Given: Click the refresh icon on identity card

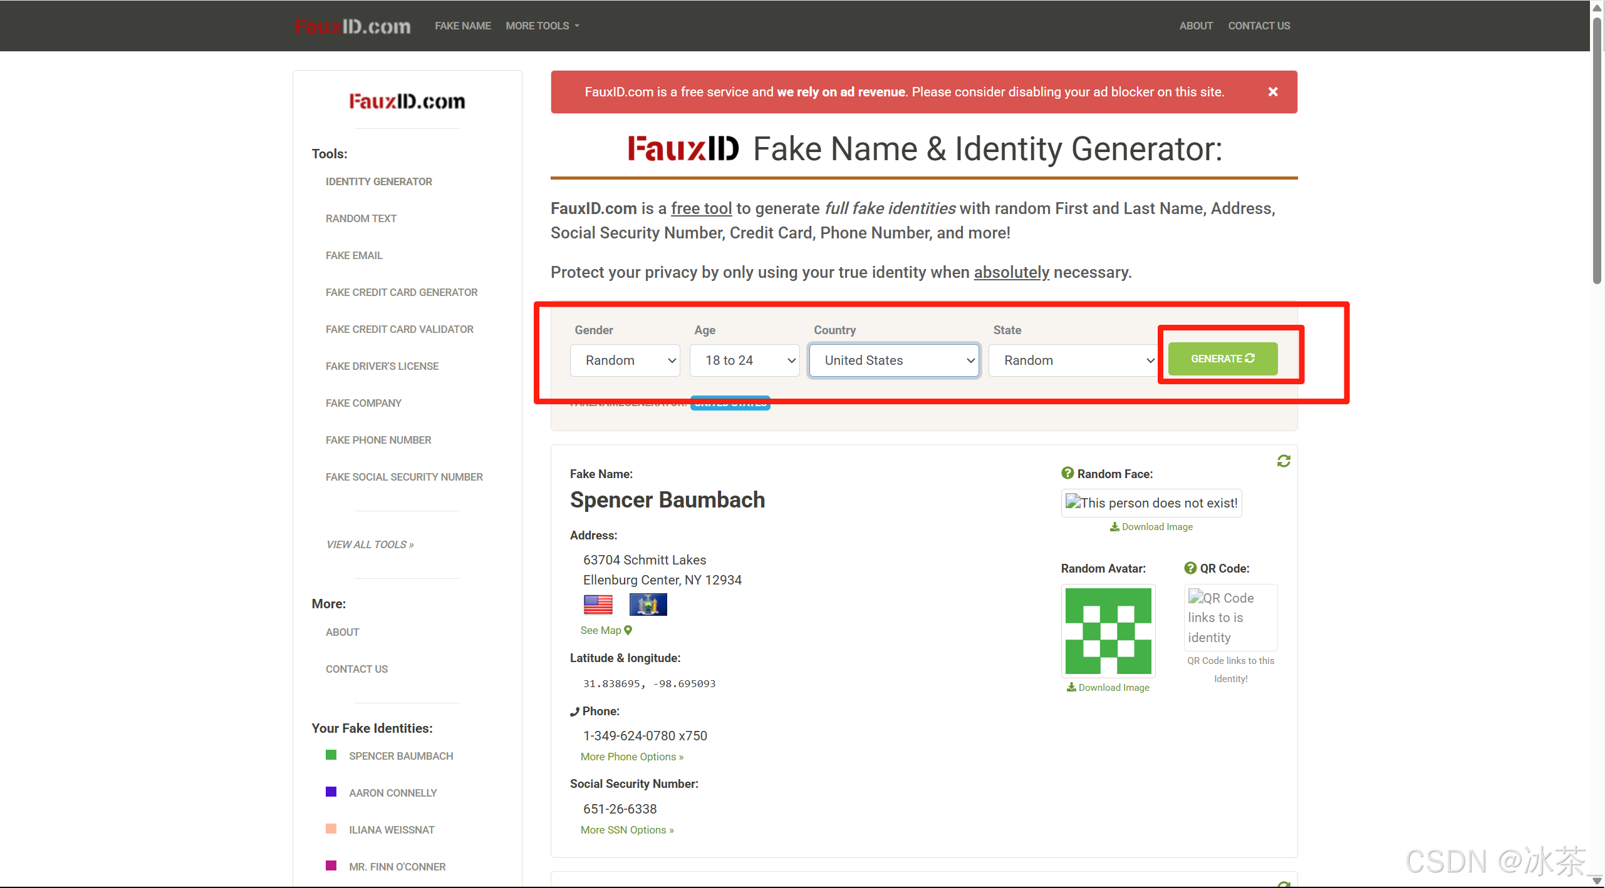Looking at the screenshot, I should pos(1283,461).
